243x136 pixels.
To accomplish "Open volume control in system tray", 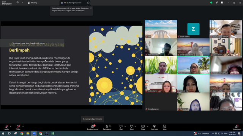I will click(222, 133).
